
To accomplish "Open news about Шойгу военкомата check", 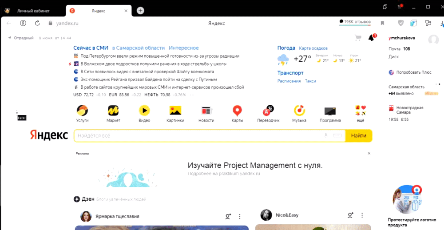I will (147, 71).
